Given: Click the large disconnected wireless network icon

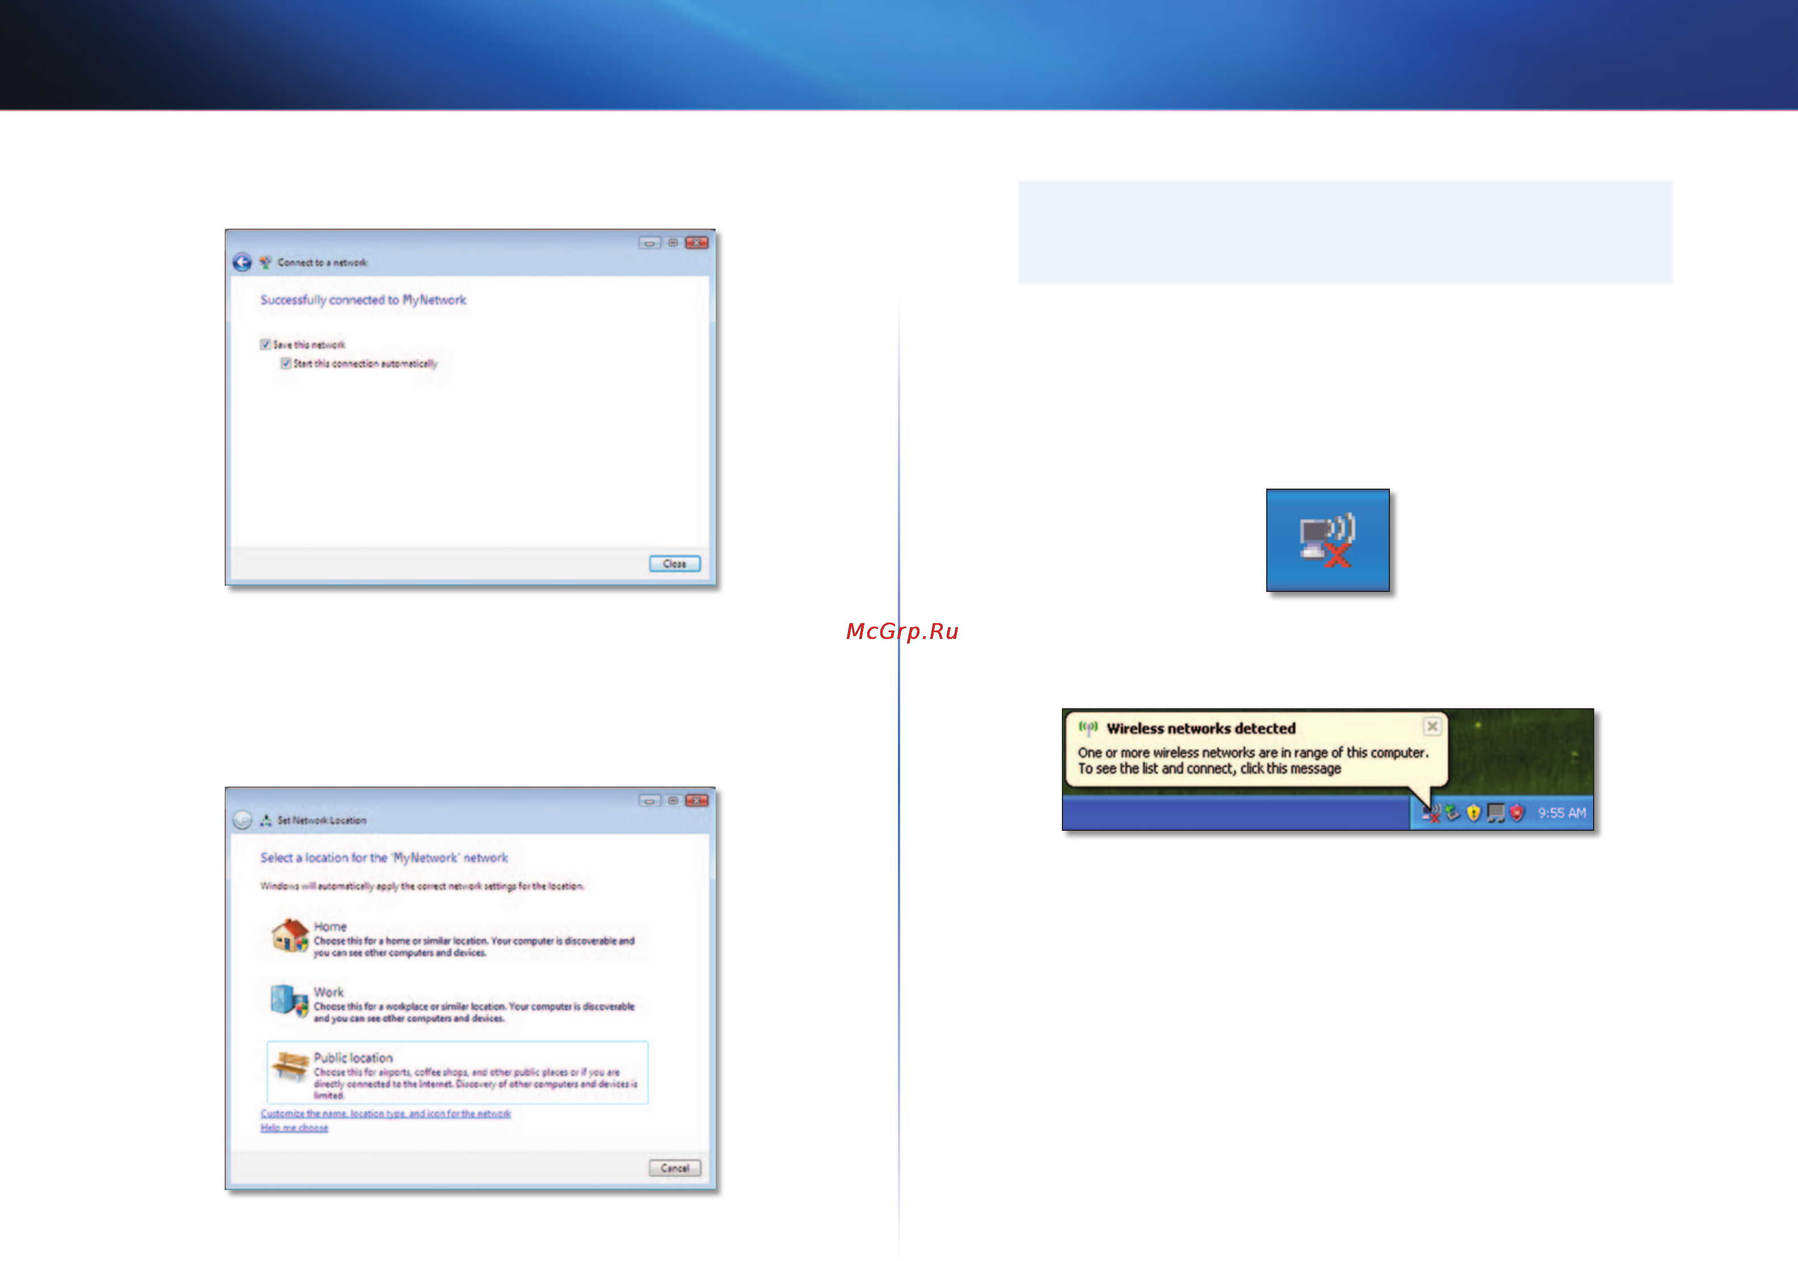Looking at the screenshot, I should (x=1328, y=540).
